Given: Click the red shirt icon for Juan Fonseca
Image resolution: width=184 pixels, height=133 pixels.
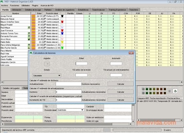Looking at the screenshot, I should coord(62,31).
